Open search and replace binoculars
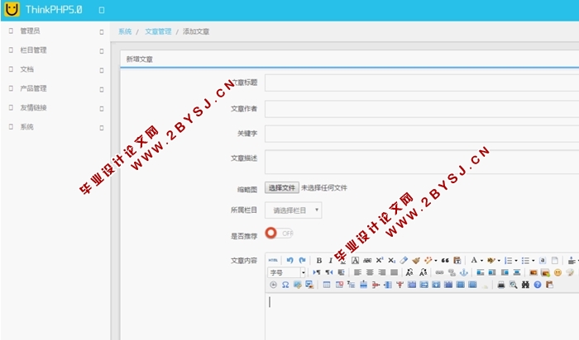The width and height of the screenshot is (579, 340). pos(525,285)
